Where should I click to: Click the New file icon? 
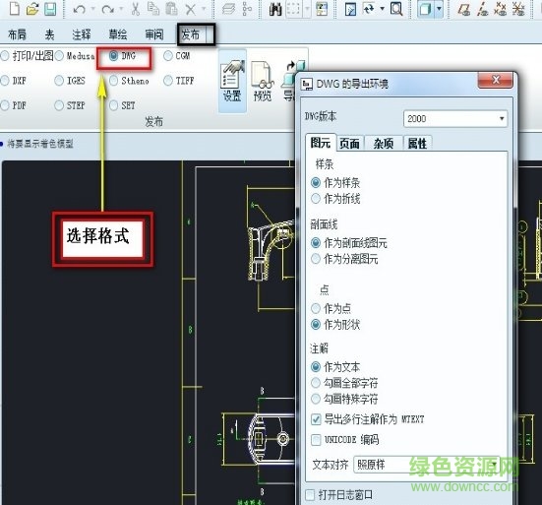pyautogui.click(x=14, y=8)
